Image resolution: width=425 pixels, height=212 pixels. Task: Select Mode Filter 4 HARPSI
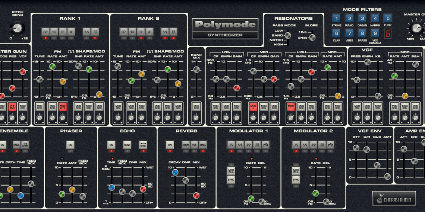(x=375, y=19)
